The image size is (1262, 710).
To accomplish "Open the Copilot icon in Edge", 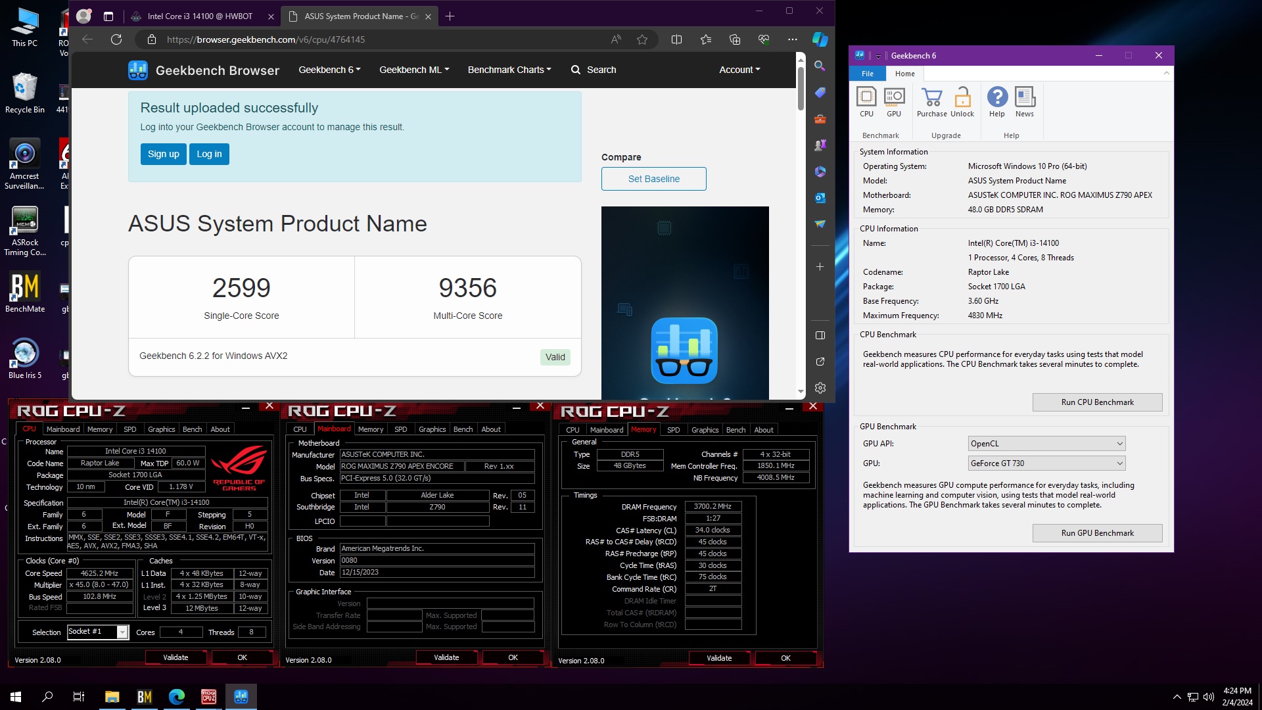I will [x=820, y=39].
